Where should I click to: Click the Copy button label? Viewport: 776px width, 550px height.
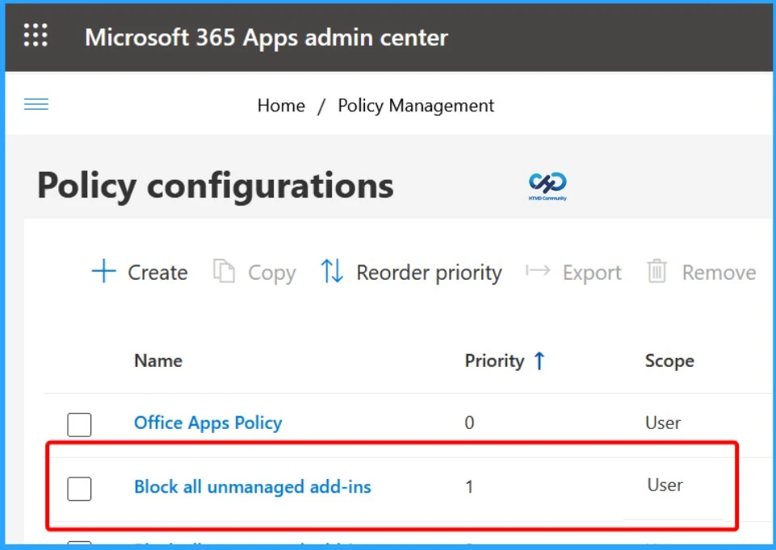click(271, 273)
